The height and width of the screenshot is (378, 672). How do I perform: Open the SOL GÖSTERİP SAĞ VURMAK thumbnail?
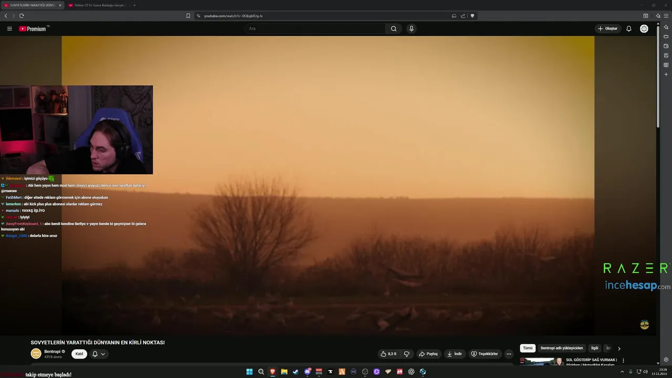pyautogui.click(x=542, y=361)
